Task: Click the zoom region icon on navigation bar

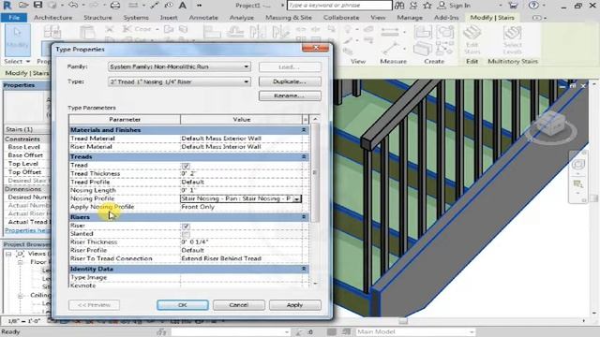Action: [578, 184]
